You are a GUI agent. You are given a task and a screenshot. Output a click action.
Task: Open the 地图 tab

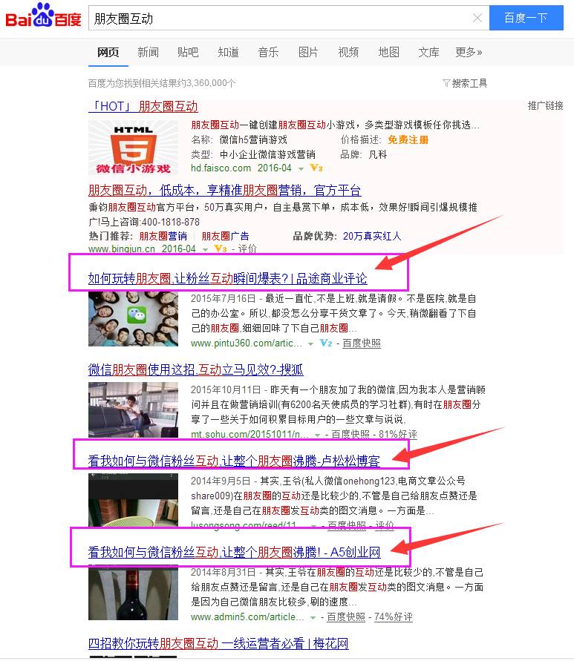pos(388,52)
